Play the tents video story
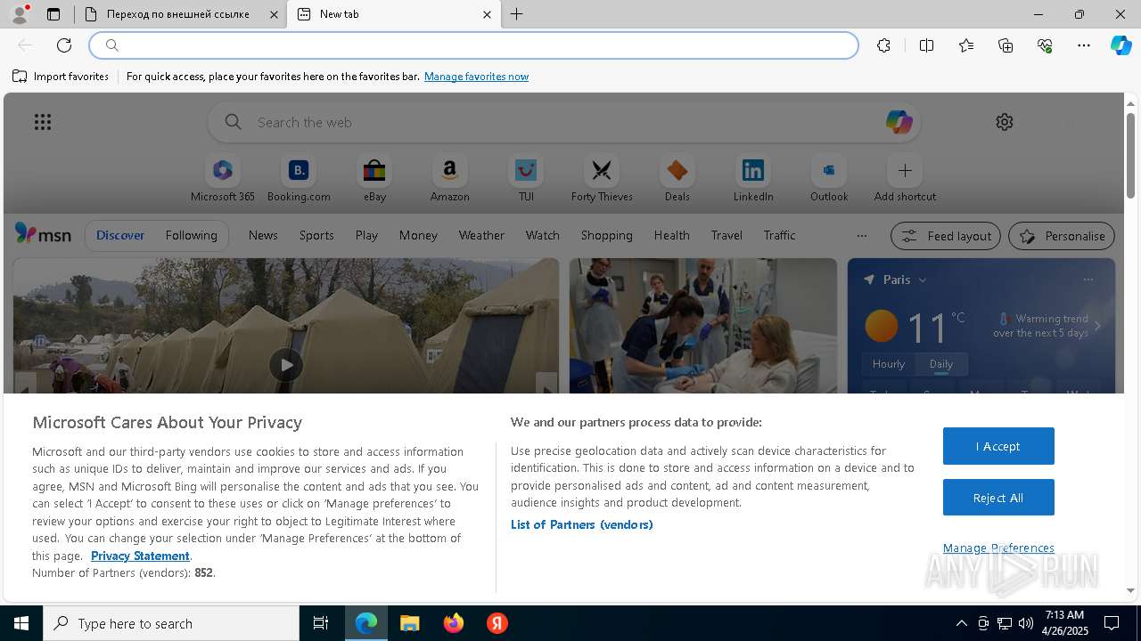The height and width of the screenshot is (641, 1141). [286, 364]
